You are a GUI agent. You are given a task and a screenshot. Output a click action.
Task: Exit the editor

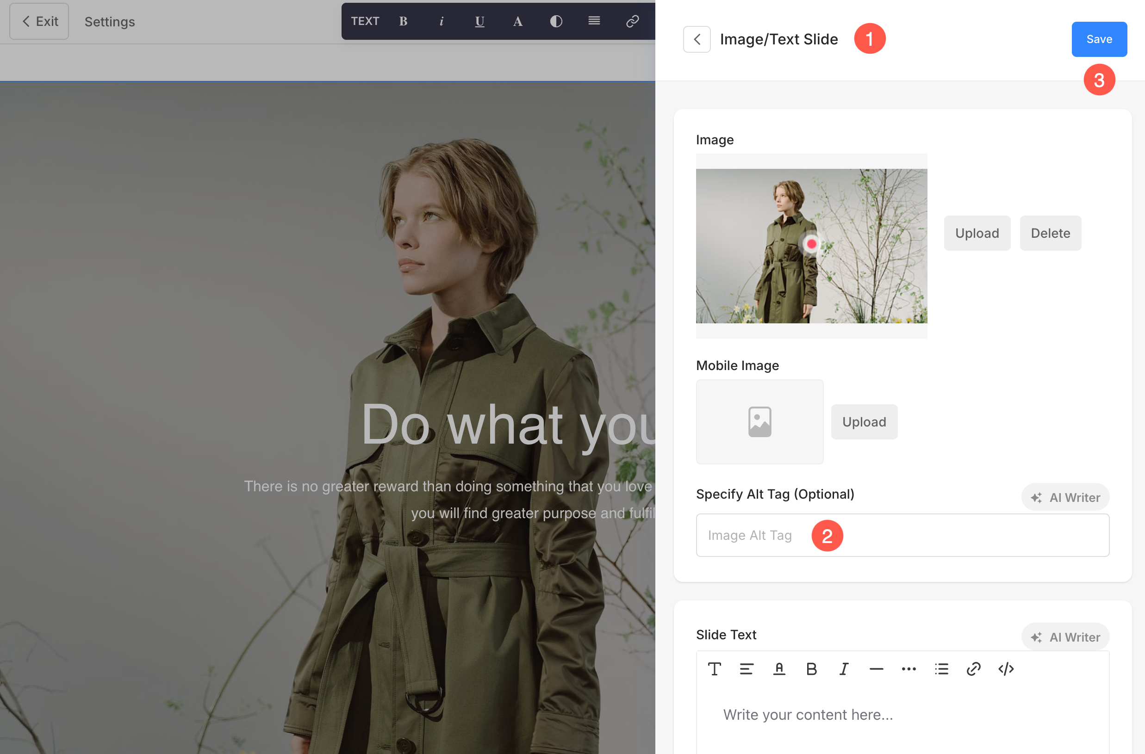39,22
